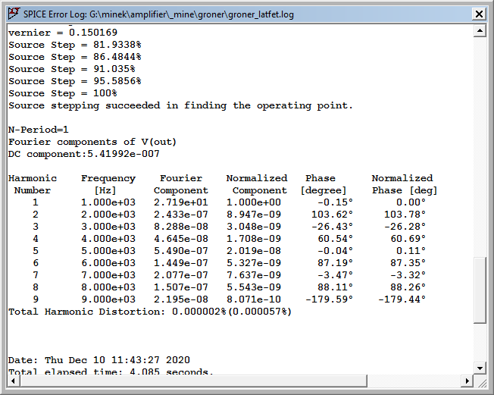Click the horizontal scrollbar left arrow
The width and height of the screenshot is (494, 395).
(13, 381)
